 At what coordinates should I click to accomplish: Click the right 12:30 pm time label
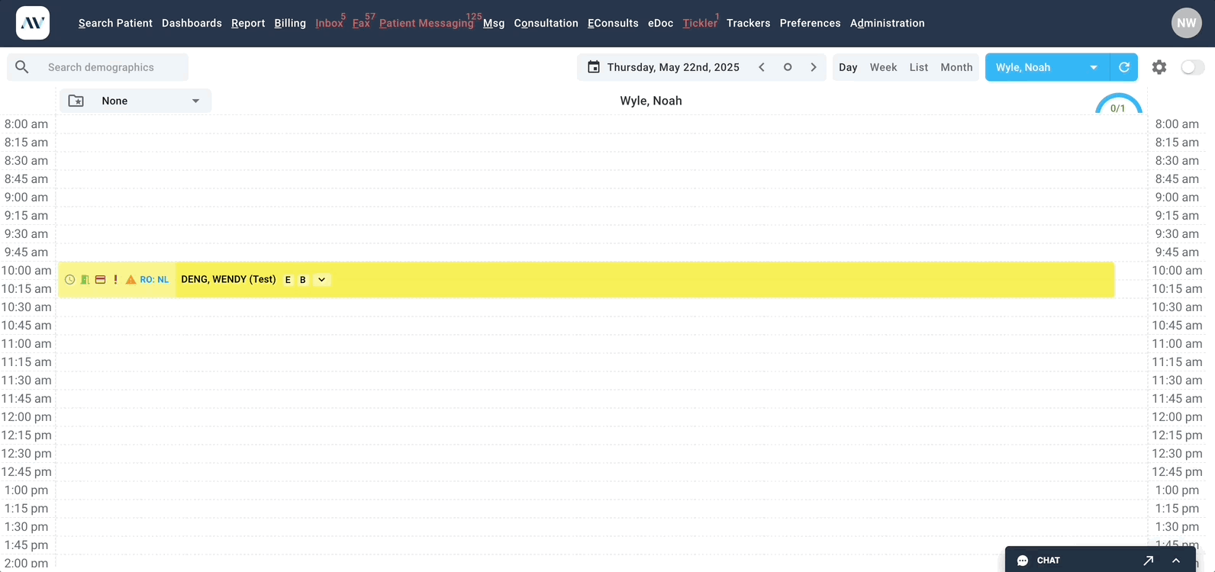pyautogui.click(x=1177, y=453)
